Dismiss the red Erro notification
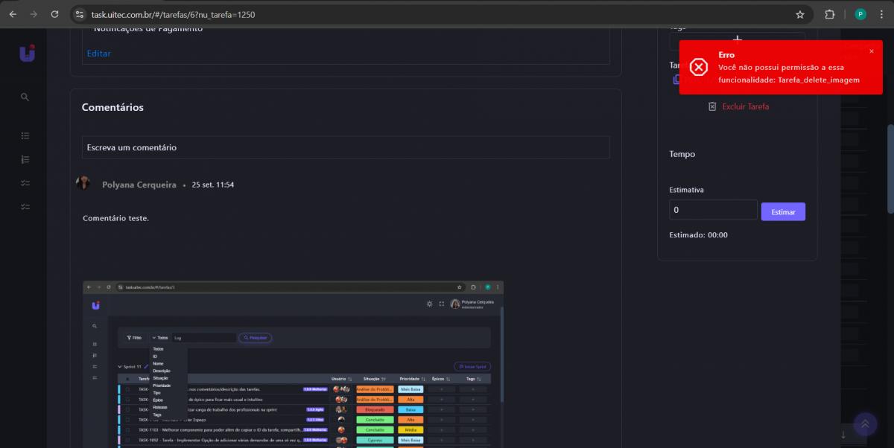 tap(871, 51)
